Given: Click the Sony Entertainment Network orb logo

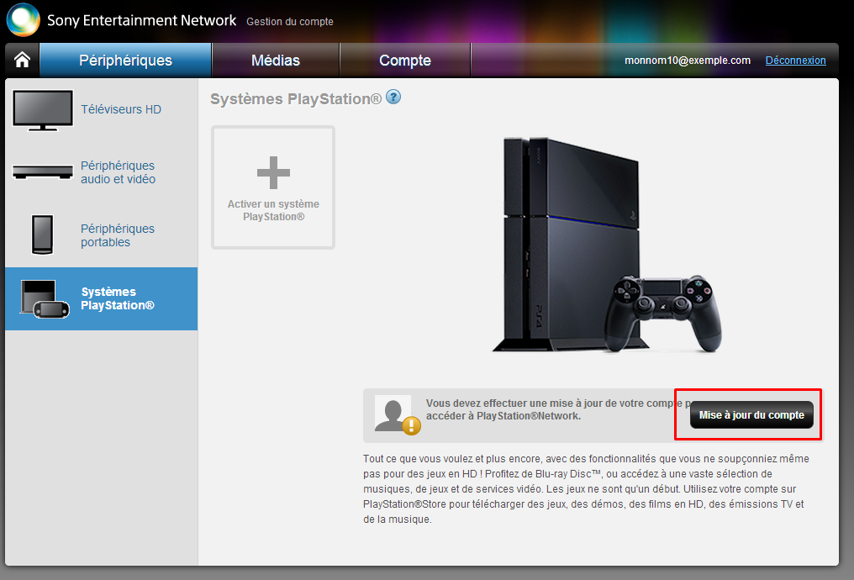Looking at the screenshot, I should click(x=23, y=19).
